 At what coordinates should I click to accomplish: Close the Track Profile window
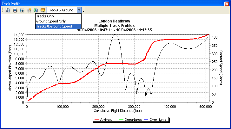227,4
